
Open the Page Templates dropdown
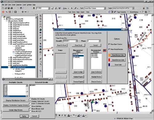tap(123, 12)
